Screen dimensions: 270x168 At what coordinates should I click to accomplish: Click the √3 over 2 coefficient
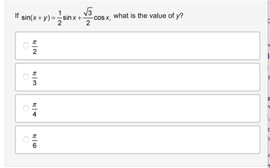[88, 16]
